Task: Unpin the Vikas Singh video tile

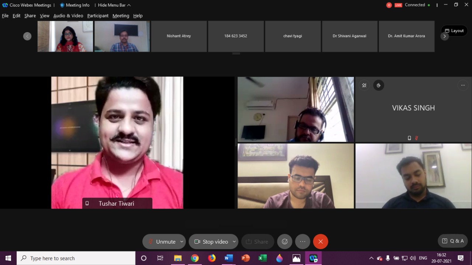Action: pyautogui.click(x=364, y=86)
